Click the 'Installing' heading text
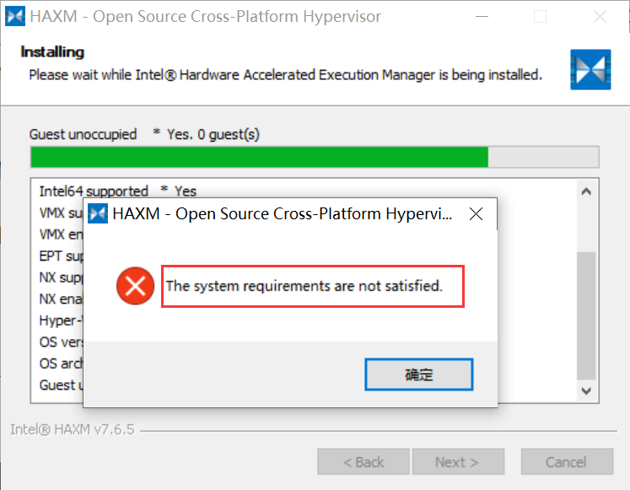Image resolution: width=630 pixels, height=490 pixels. [52, 51]
